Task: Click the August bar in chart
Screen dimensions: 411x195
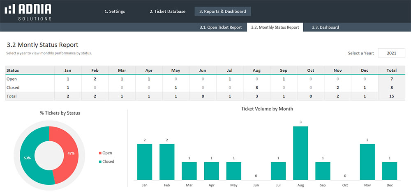Action: pos(300,153)
